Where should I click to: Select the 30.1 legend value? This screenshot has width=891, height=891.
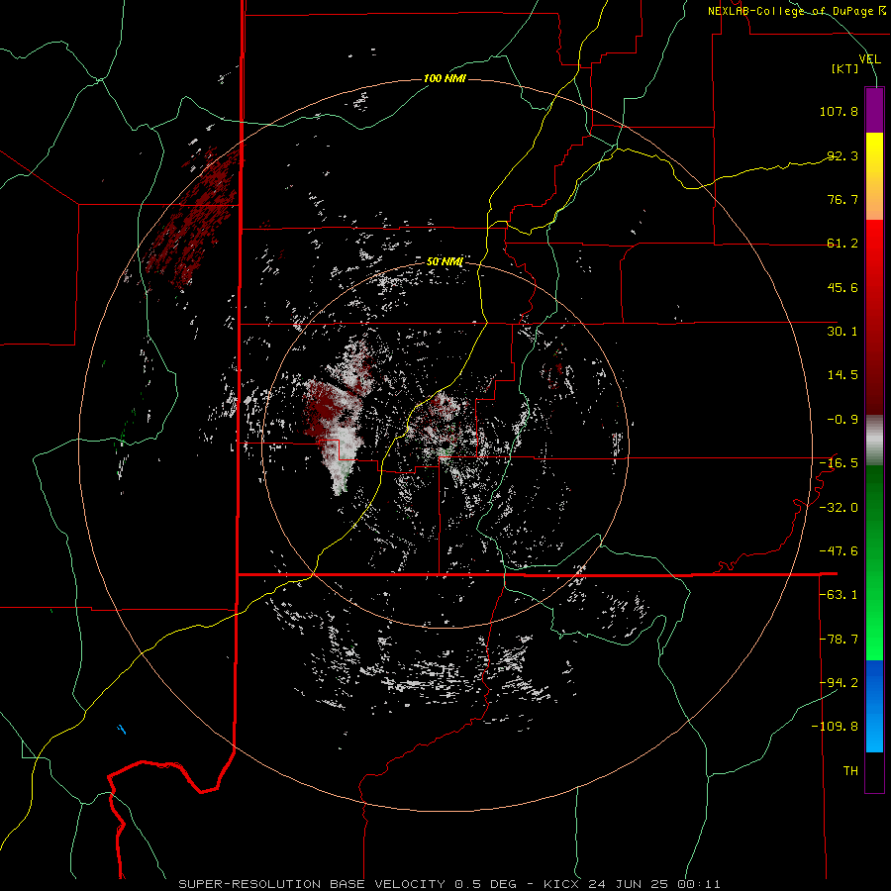(842, 332)
